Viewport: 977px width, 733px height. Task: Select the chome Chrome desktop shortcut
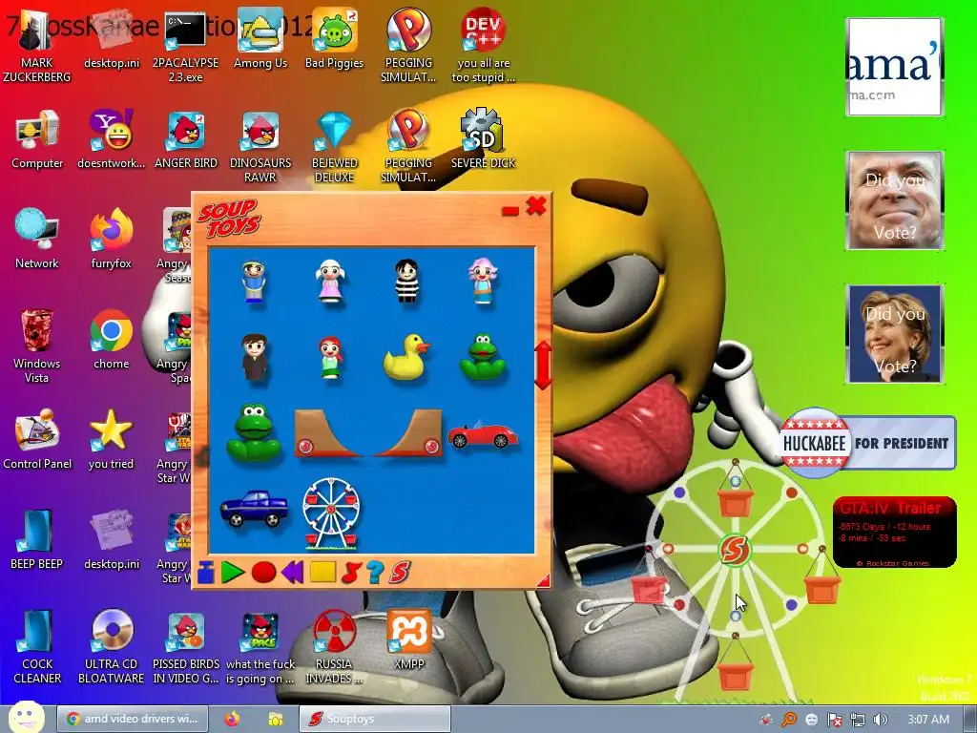point(111,340)
